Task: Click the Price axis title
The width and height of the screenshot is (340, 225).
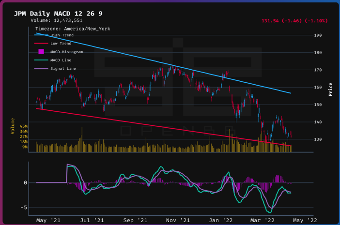Action: (x=330, y=89)
